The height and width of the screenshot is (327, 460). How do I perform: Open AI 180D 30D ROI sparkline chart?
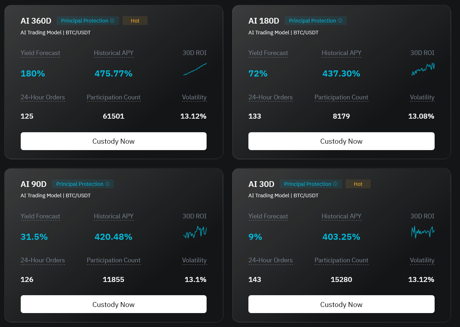(423, 69)
